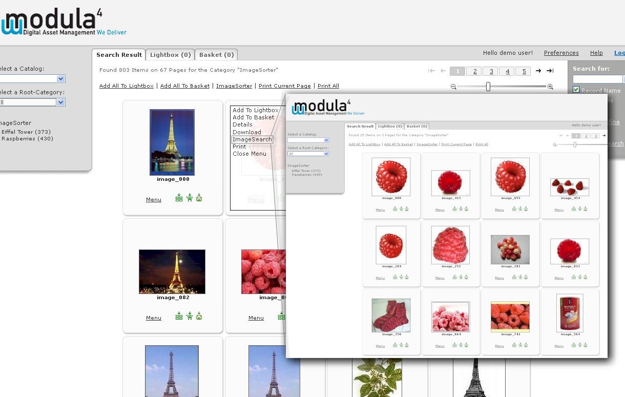This screenshot has width=625, height=397.
Task: Open the Help link
Action: pos(596,53)
